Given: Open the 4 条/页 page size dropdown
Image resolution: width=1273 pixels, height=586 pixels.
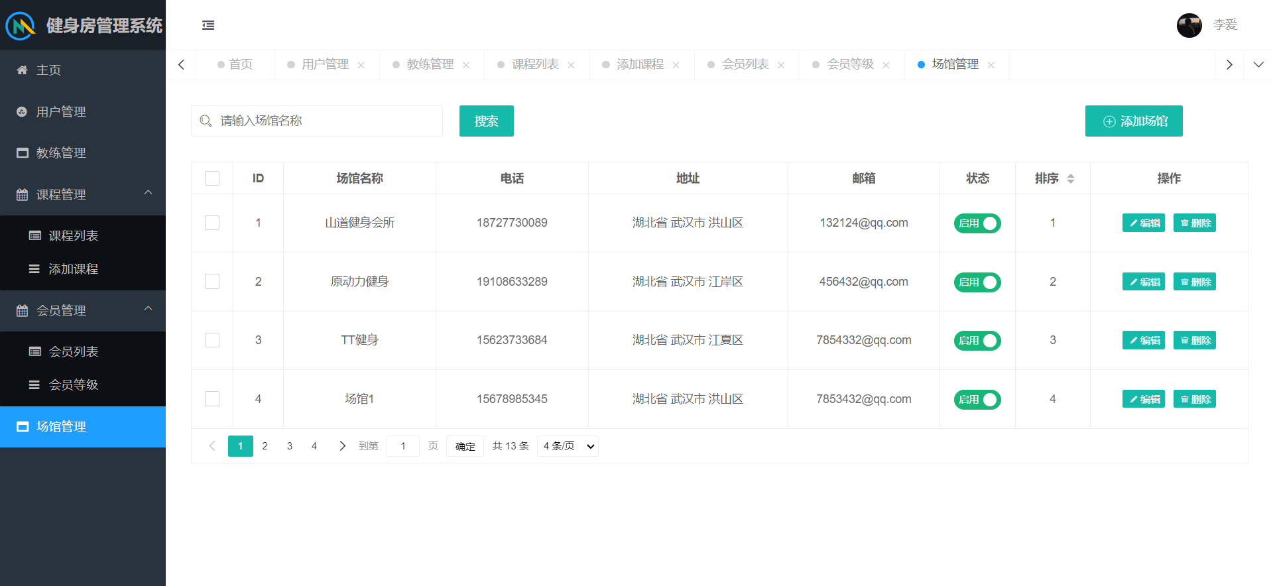Looking at the screenshot, I should pos(568,446).
